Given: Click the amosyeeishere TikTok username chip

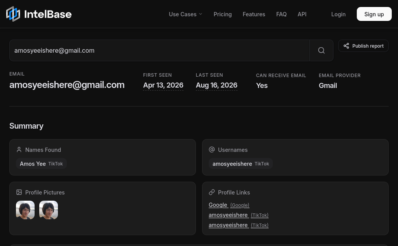Looking at the screenshot, I should (x=241, y=164).
